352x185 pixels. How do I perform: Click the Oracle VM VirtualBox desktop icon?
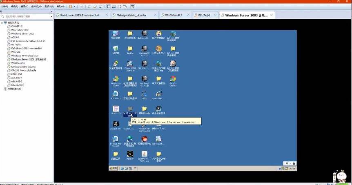144,127
